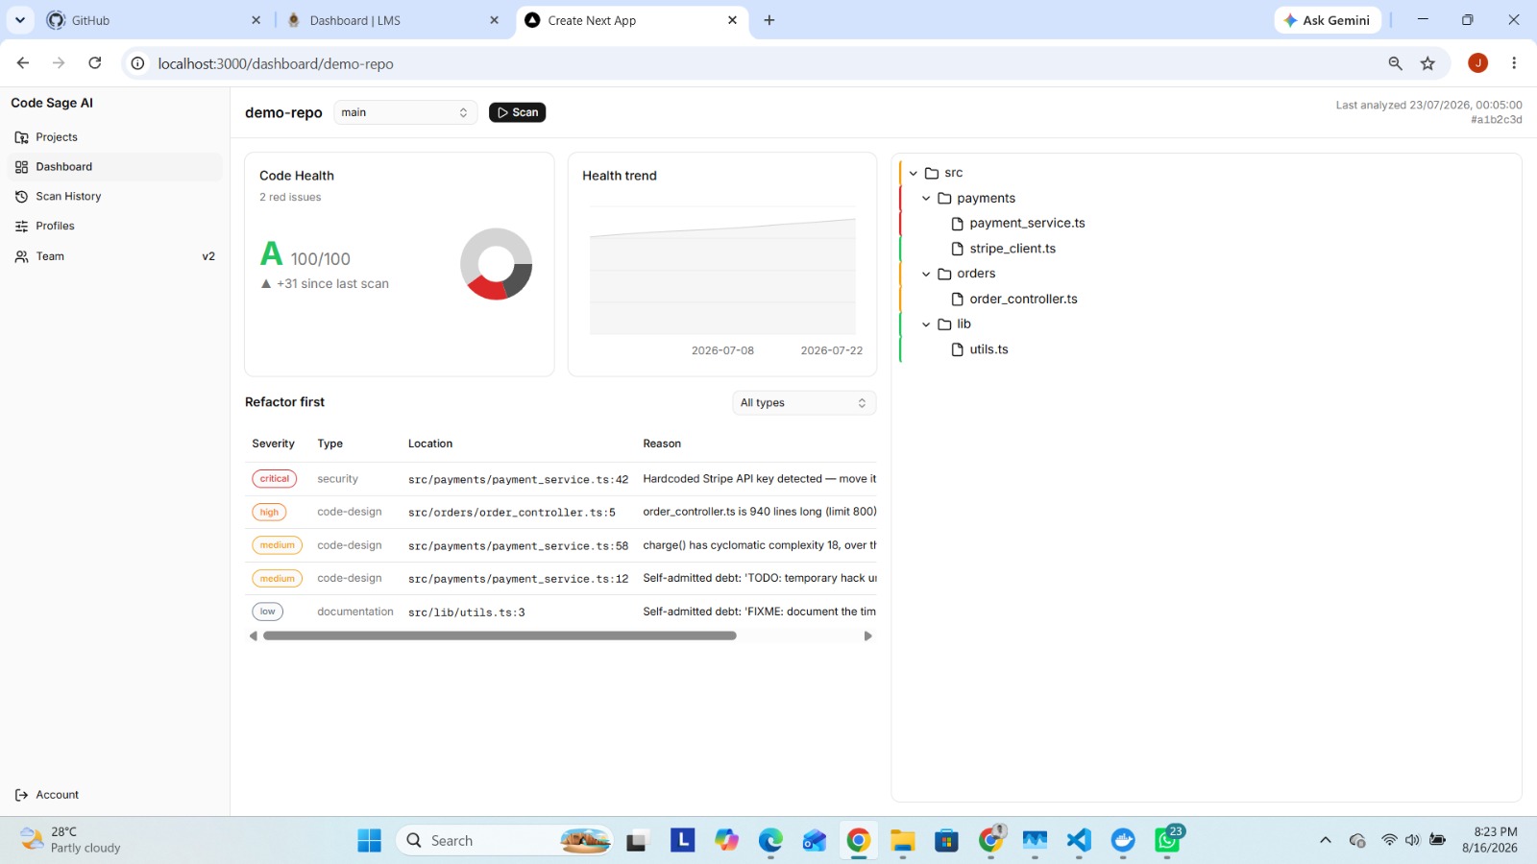Viewport: 1537px width, 864px height.
Task: Click the address bar URL
Action: click(x=276, y=64)
